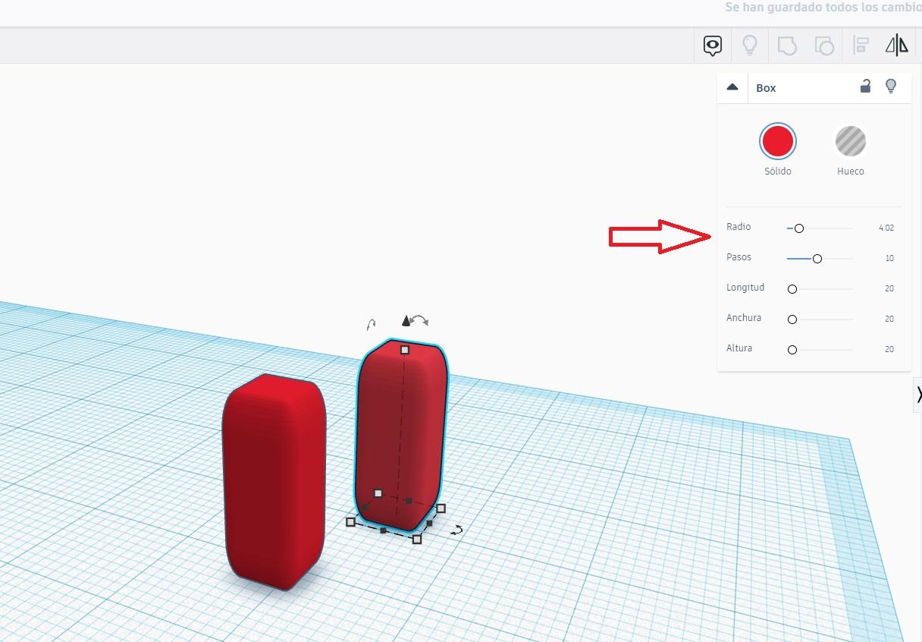
Task: Click the Group shapes toolbar icon
Action: point(787,46)
